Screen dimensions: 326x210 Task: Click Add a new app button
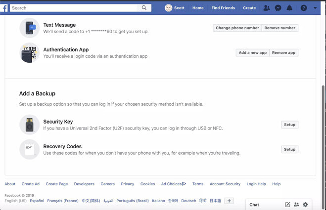[x=253, y=53]
